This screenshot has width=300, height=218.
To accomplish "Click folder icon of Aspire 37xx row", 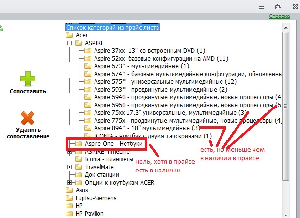I will tap(88, 51).
